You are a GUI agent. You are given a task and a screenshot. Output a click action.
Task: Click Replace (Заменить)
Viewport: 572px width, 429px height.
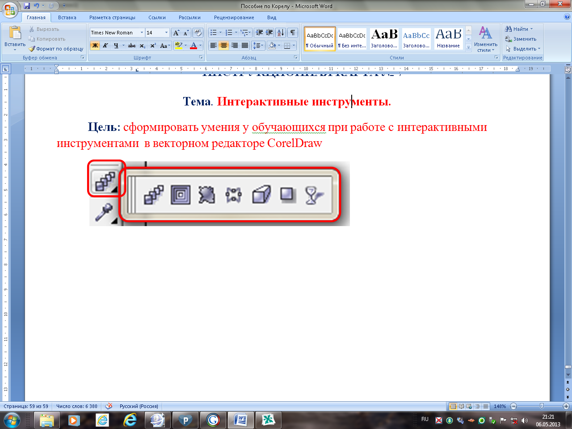[x=521, y=39]
